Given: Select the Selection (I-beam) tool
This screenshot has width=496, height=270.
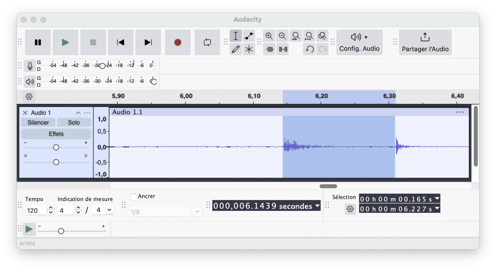Looking at the screenshot, I should point(236,36).
